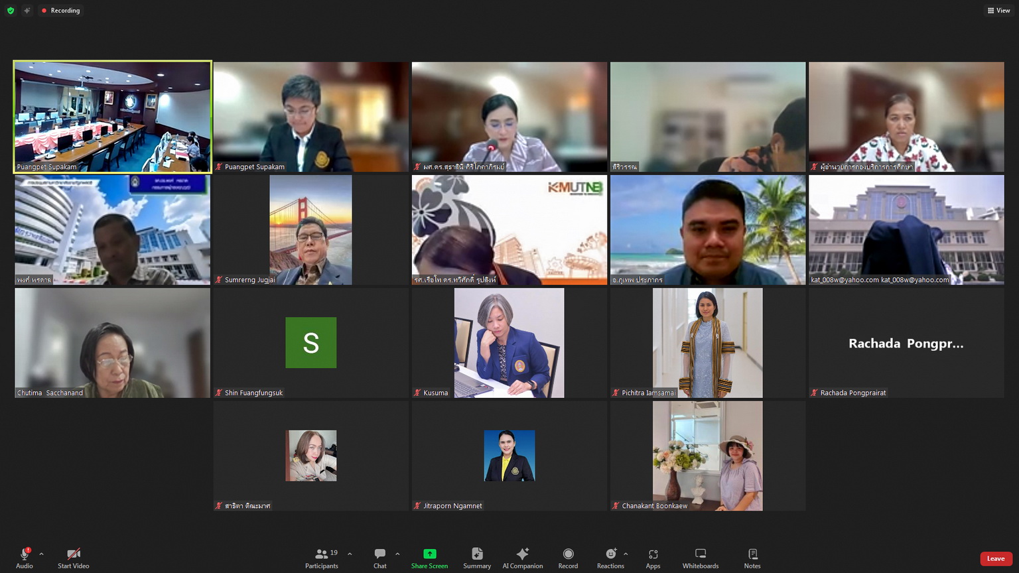Open the Notes panel
The height and width of the screenshot is (573, 1019).
coord(752,558)
